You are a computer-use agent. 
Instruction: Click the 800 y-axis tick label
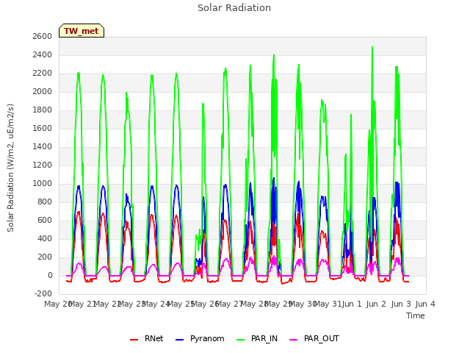[45, 202]
